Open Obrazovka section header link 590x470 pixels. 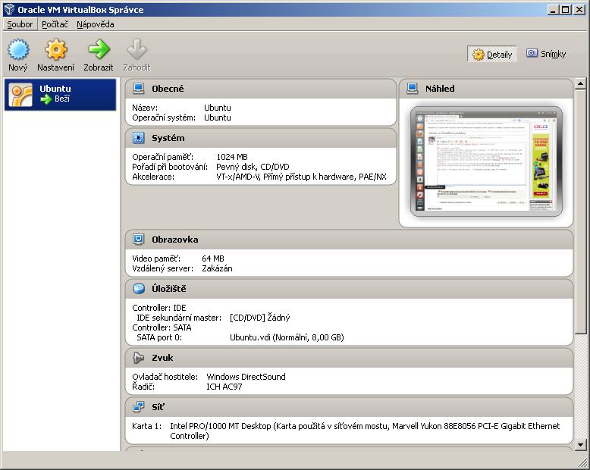(175, 240)
